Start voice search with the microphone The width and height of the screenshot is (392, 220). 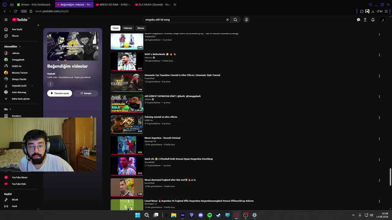coord(246,20)
